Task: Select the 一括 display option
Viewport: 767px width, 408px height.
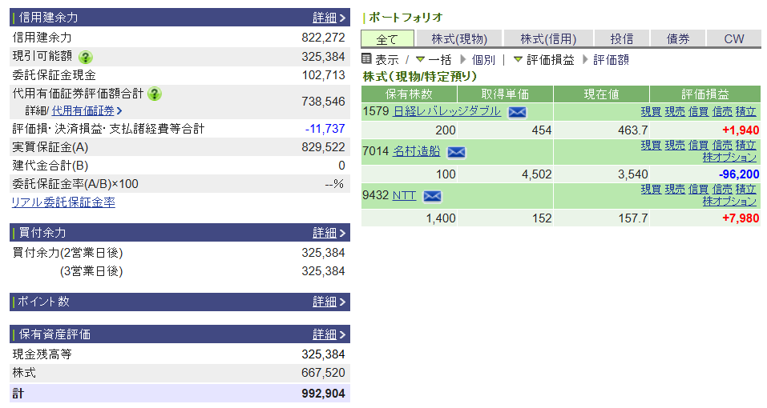Action: click(439, 59)
